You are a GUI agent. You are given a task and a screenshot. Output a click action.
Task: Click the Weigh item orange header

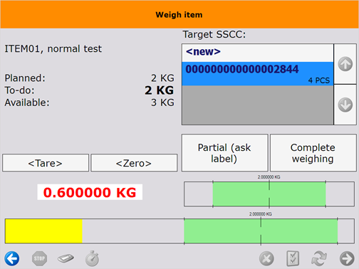[x=179, y=14]
